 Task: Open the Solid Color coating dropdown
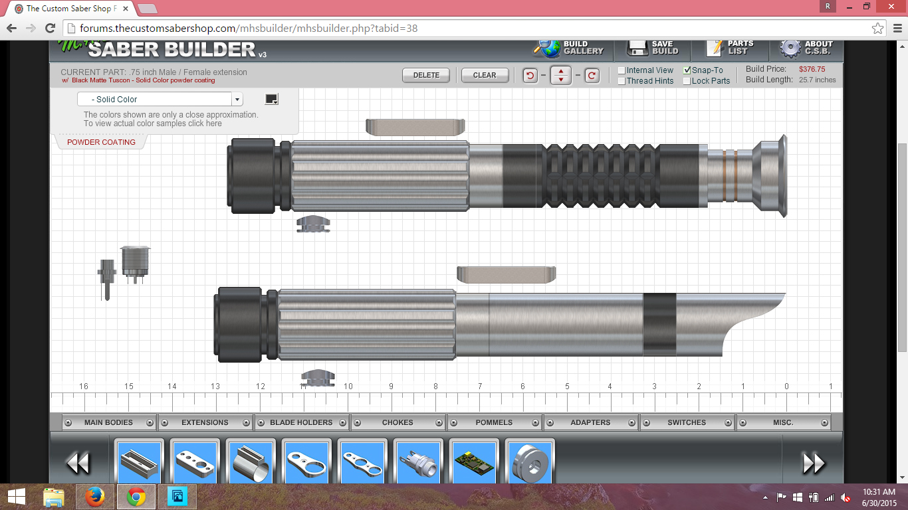160,99
